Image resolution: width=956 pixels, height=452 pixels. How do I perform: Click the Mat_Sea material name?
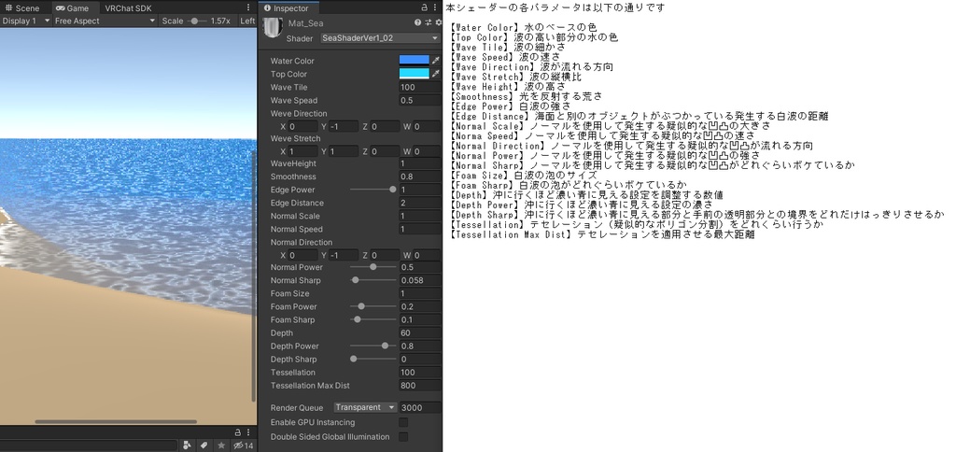(306, 23)
